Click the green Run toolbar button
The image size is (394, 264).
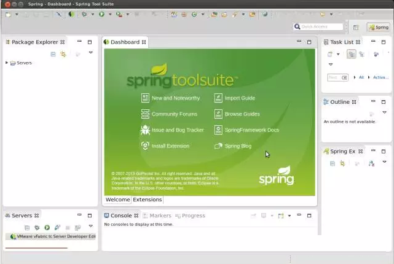tap(101, 14)
